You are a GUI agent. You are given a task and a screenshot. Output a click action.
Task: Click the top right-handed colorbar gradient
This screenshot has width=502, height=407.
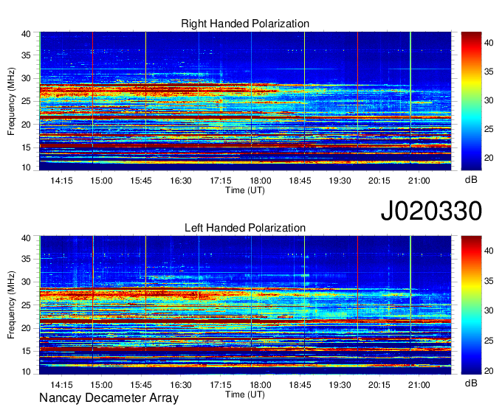click(471, 101)
